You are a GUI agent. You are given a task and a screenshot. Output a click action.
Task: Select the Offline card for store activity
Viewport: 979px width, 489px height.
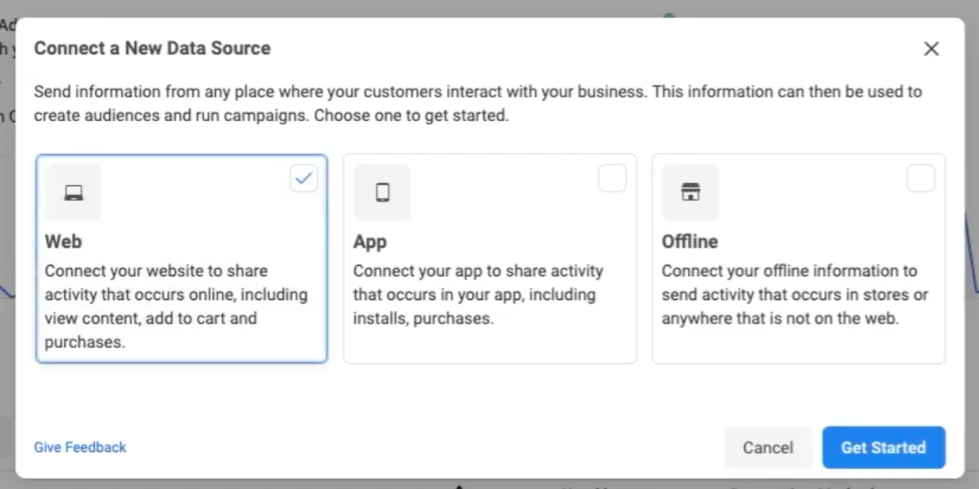pos(798,258)
